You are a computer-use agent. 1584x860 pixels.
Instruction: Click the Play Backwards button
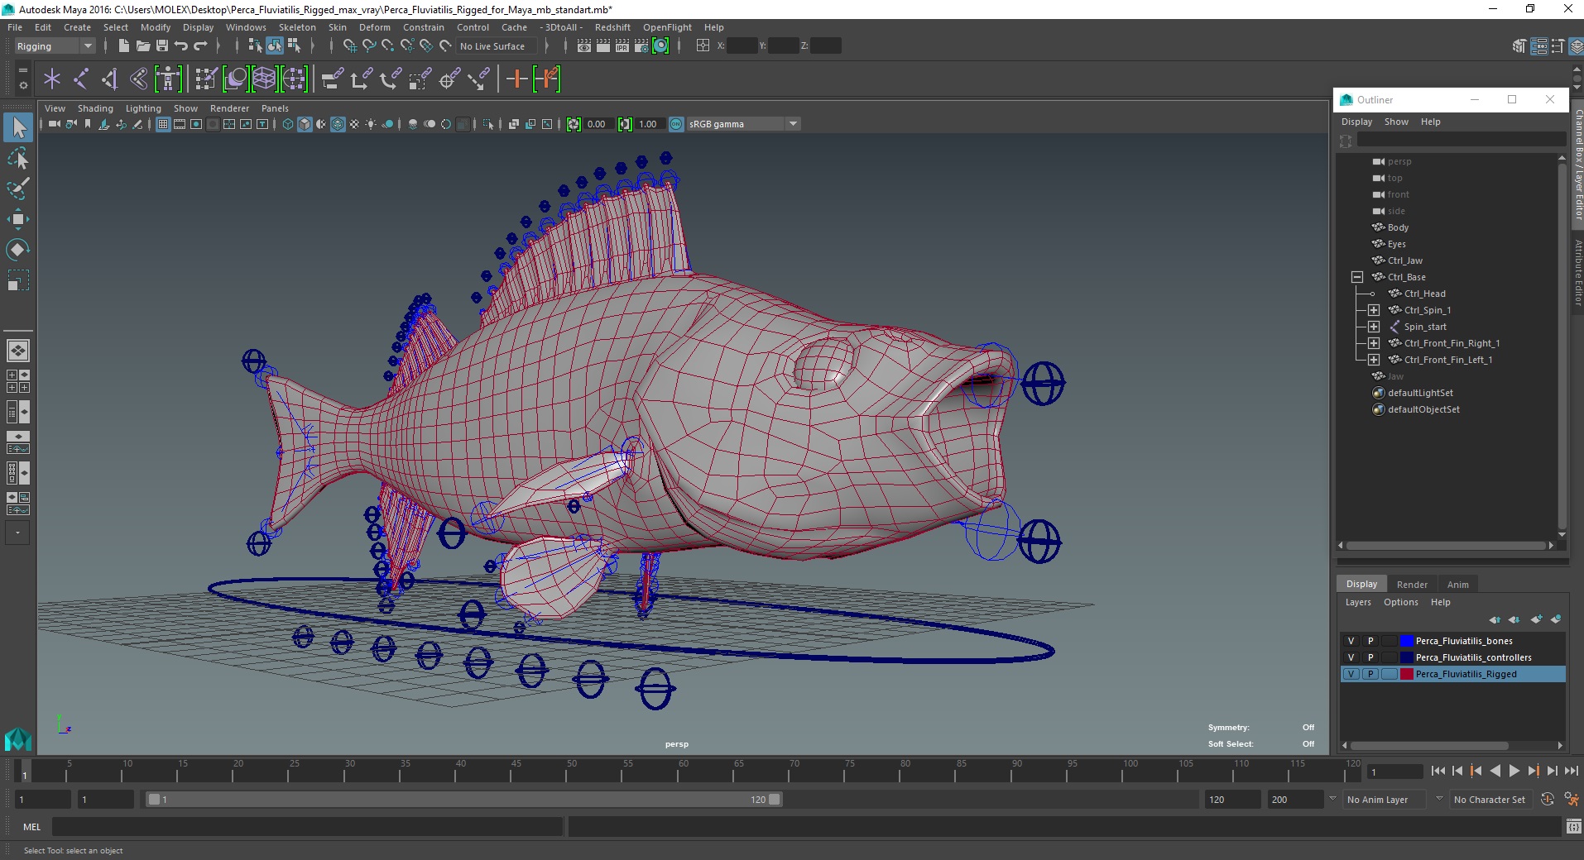1495,771
